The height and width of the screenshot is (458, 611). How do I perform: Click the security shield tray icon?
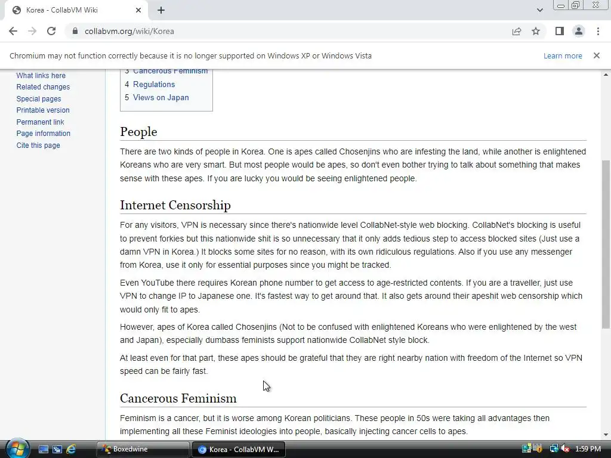[538, 448]
